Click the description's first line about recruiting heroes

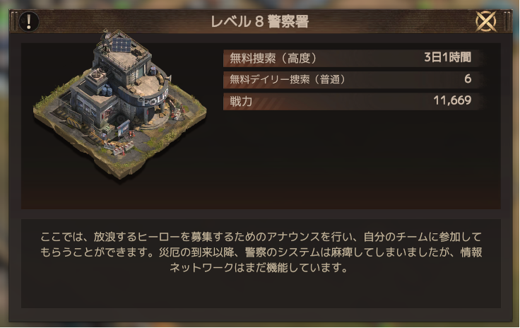click(261, 237)
